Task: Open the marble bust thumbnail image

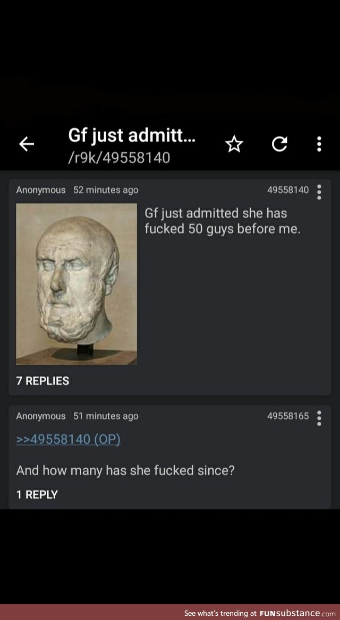Action: (x=76, y=284)
